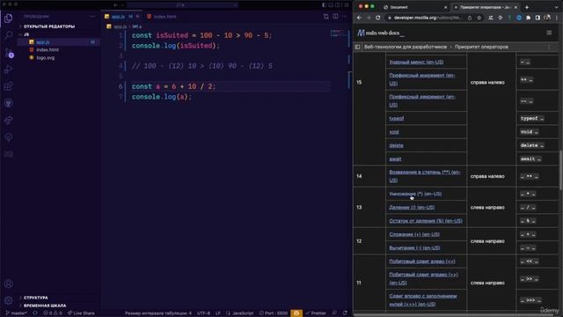Click Port : 5500 in the status bar

pyautogui.click(x=274, y=313)
